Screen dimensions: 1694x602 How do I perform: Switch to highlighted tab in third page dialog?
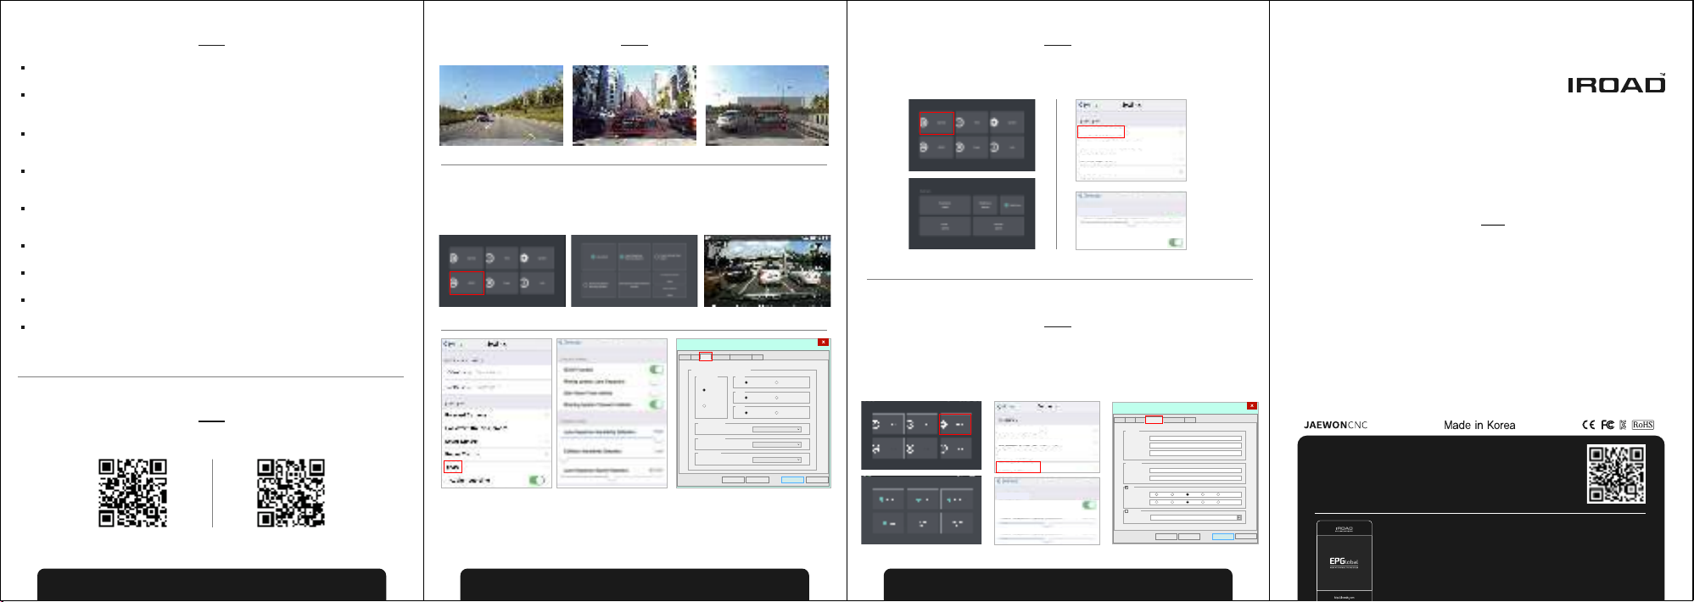(x=1154, y=420)
